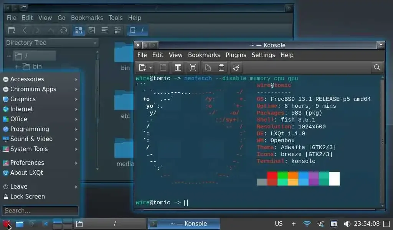Screen dimensions: 393x230
Task: Activate the '/' file manager taskbar button
Action: coord(110,224)
